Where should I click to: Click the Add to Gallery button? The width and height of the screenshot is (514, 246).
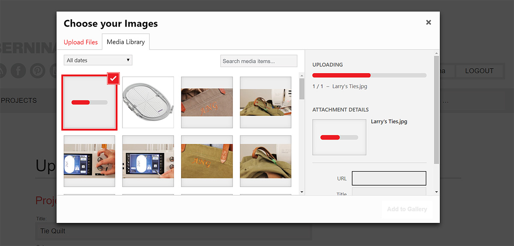coord(407,209)
